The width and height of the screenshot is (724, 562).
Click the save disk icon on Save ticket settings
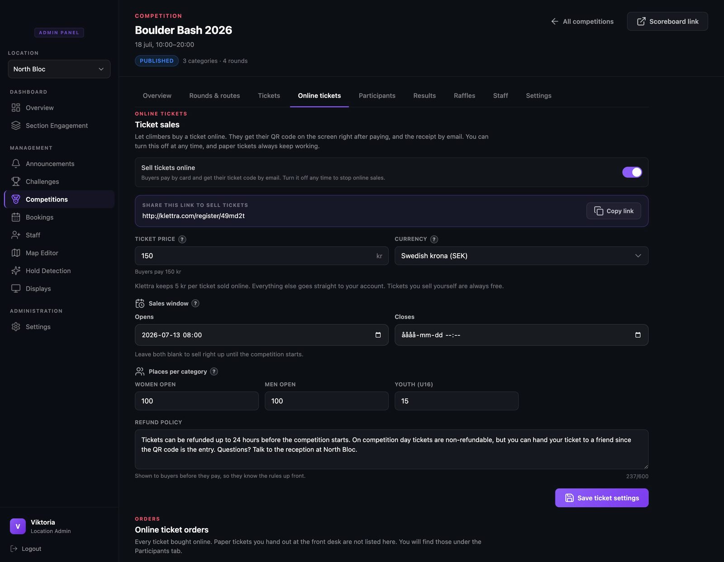pos(569,498)
